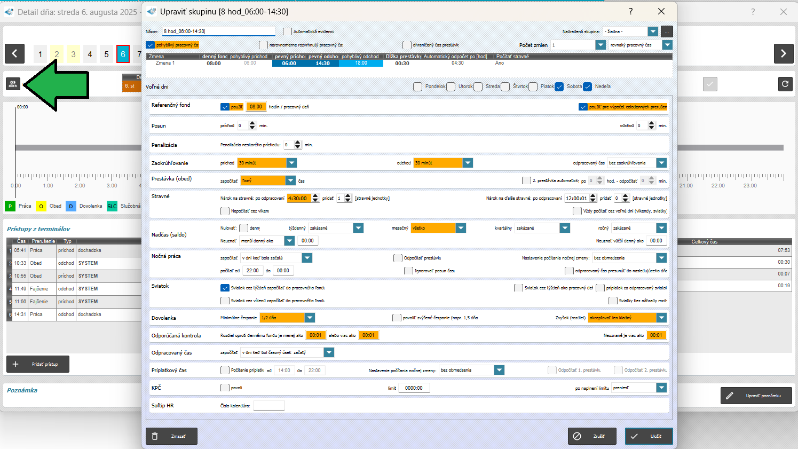Select day 4 in the day selector
This screenshot has height=449, width=798.
tap(90, 54)
